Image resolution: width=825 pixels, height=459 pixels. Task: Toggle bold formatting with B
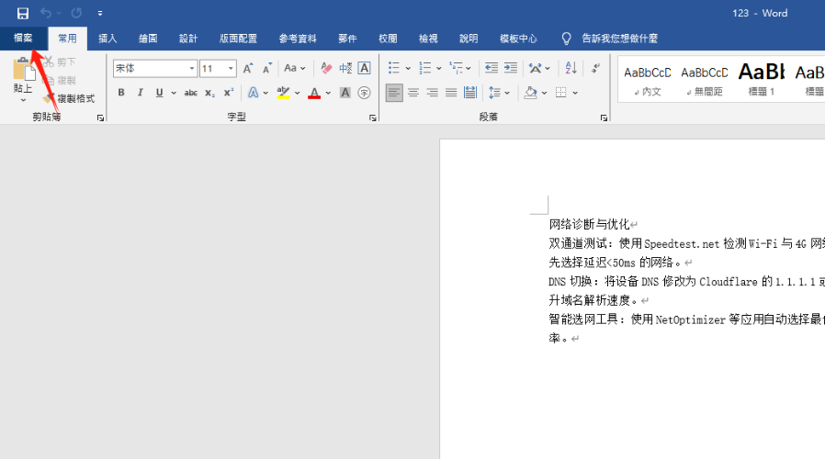[121, 93]
